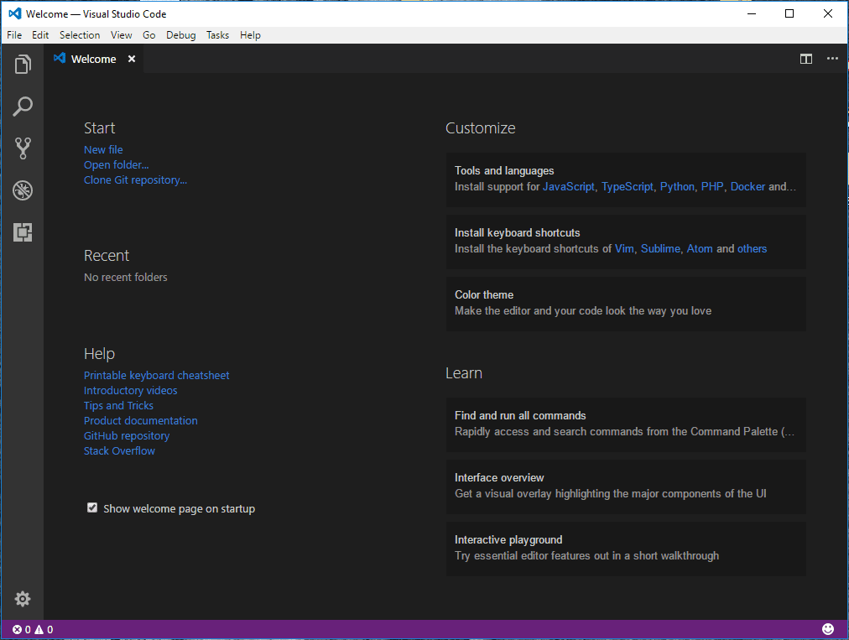
Task: Click the Manage gear icon
Action: click(x=23, y=598)
